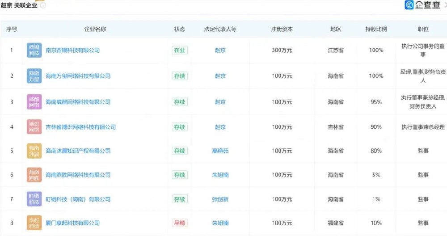
Task: Click the 享起科技 company logo icon
Action: (34, 223)
